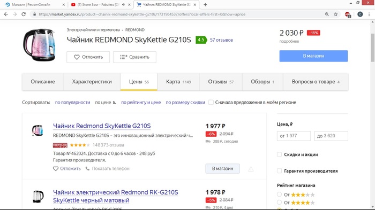The image size is (375, 210).
Task: Click price from field от 1 977
Action: [294, 136]
